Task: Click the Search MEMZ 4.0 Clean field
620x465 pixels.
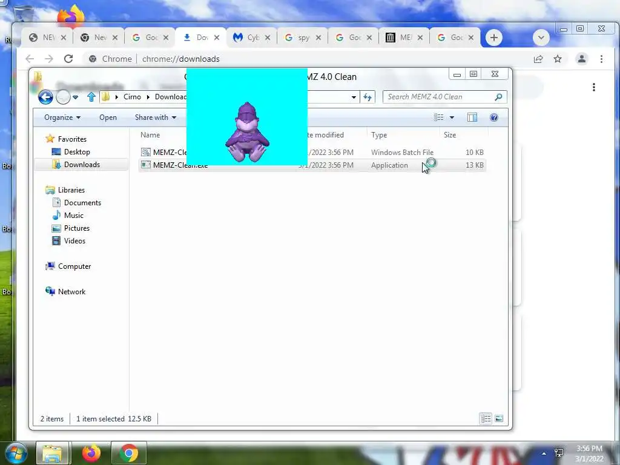Action: (x=444, y=97)
